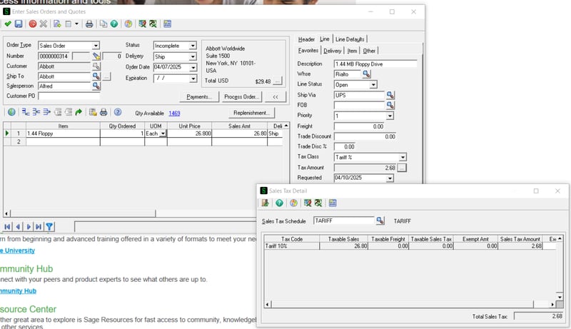
Task: Click the Process Order button
Action: 241,96
